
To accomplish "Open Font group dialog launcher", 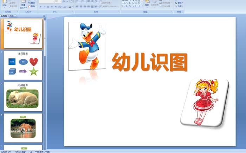I will [x=73, y=12].
